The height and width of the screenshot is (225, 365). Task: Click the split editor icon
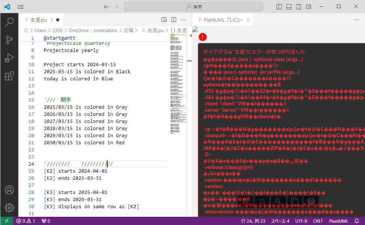174,19
